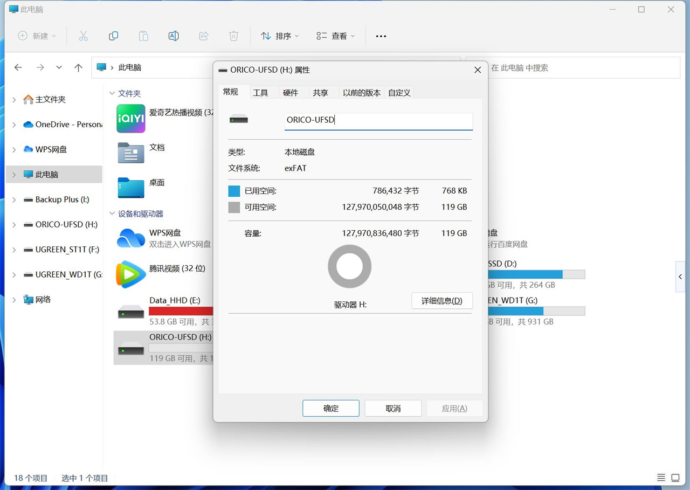
Task: Open the 新建 (New) dropdown
Action: [x=37, y=36]
